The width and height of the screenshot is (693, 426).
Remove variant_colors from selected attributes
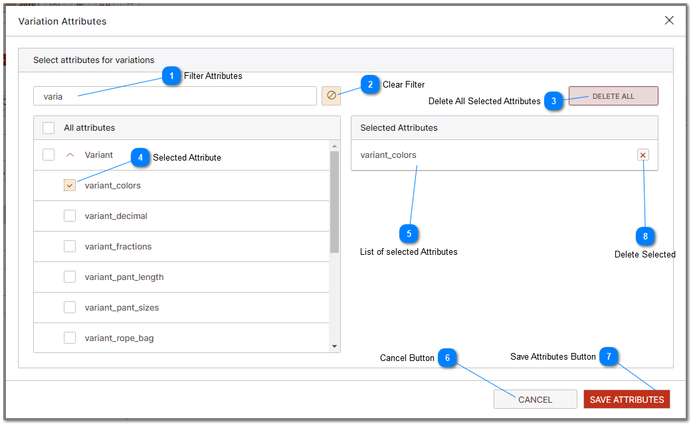(642, 155)
